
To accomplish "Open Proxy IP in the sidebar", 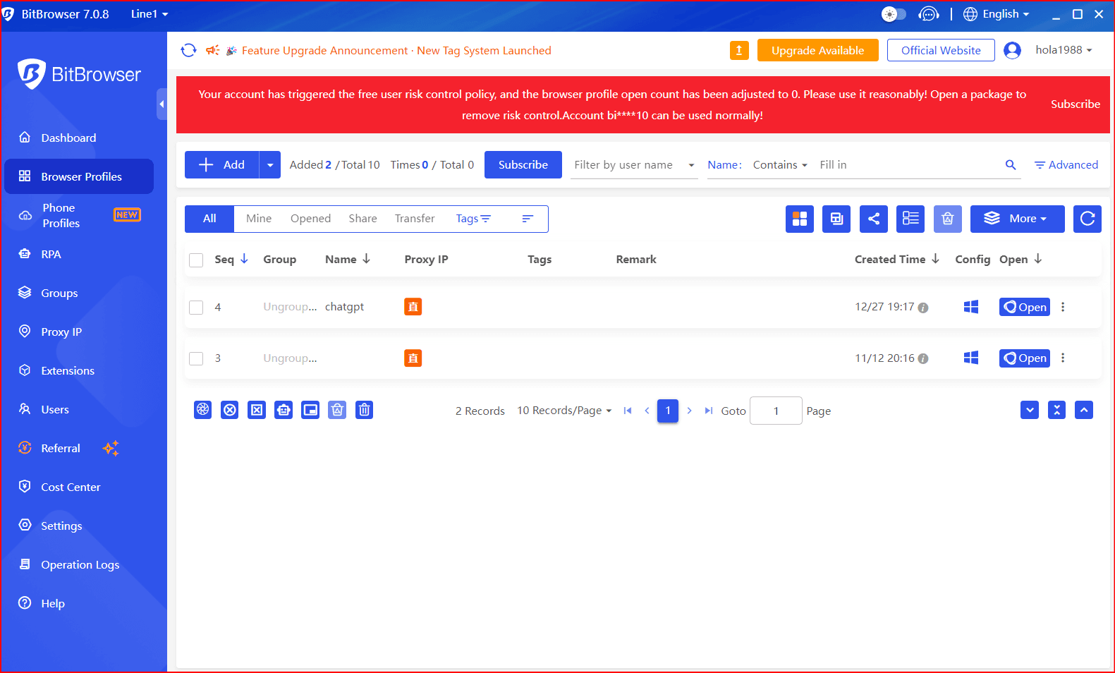I will click(61, 332).
